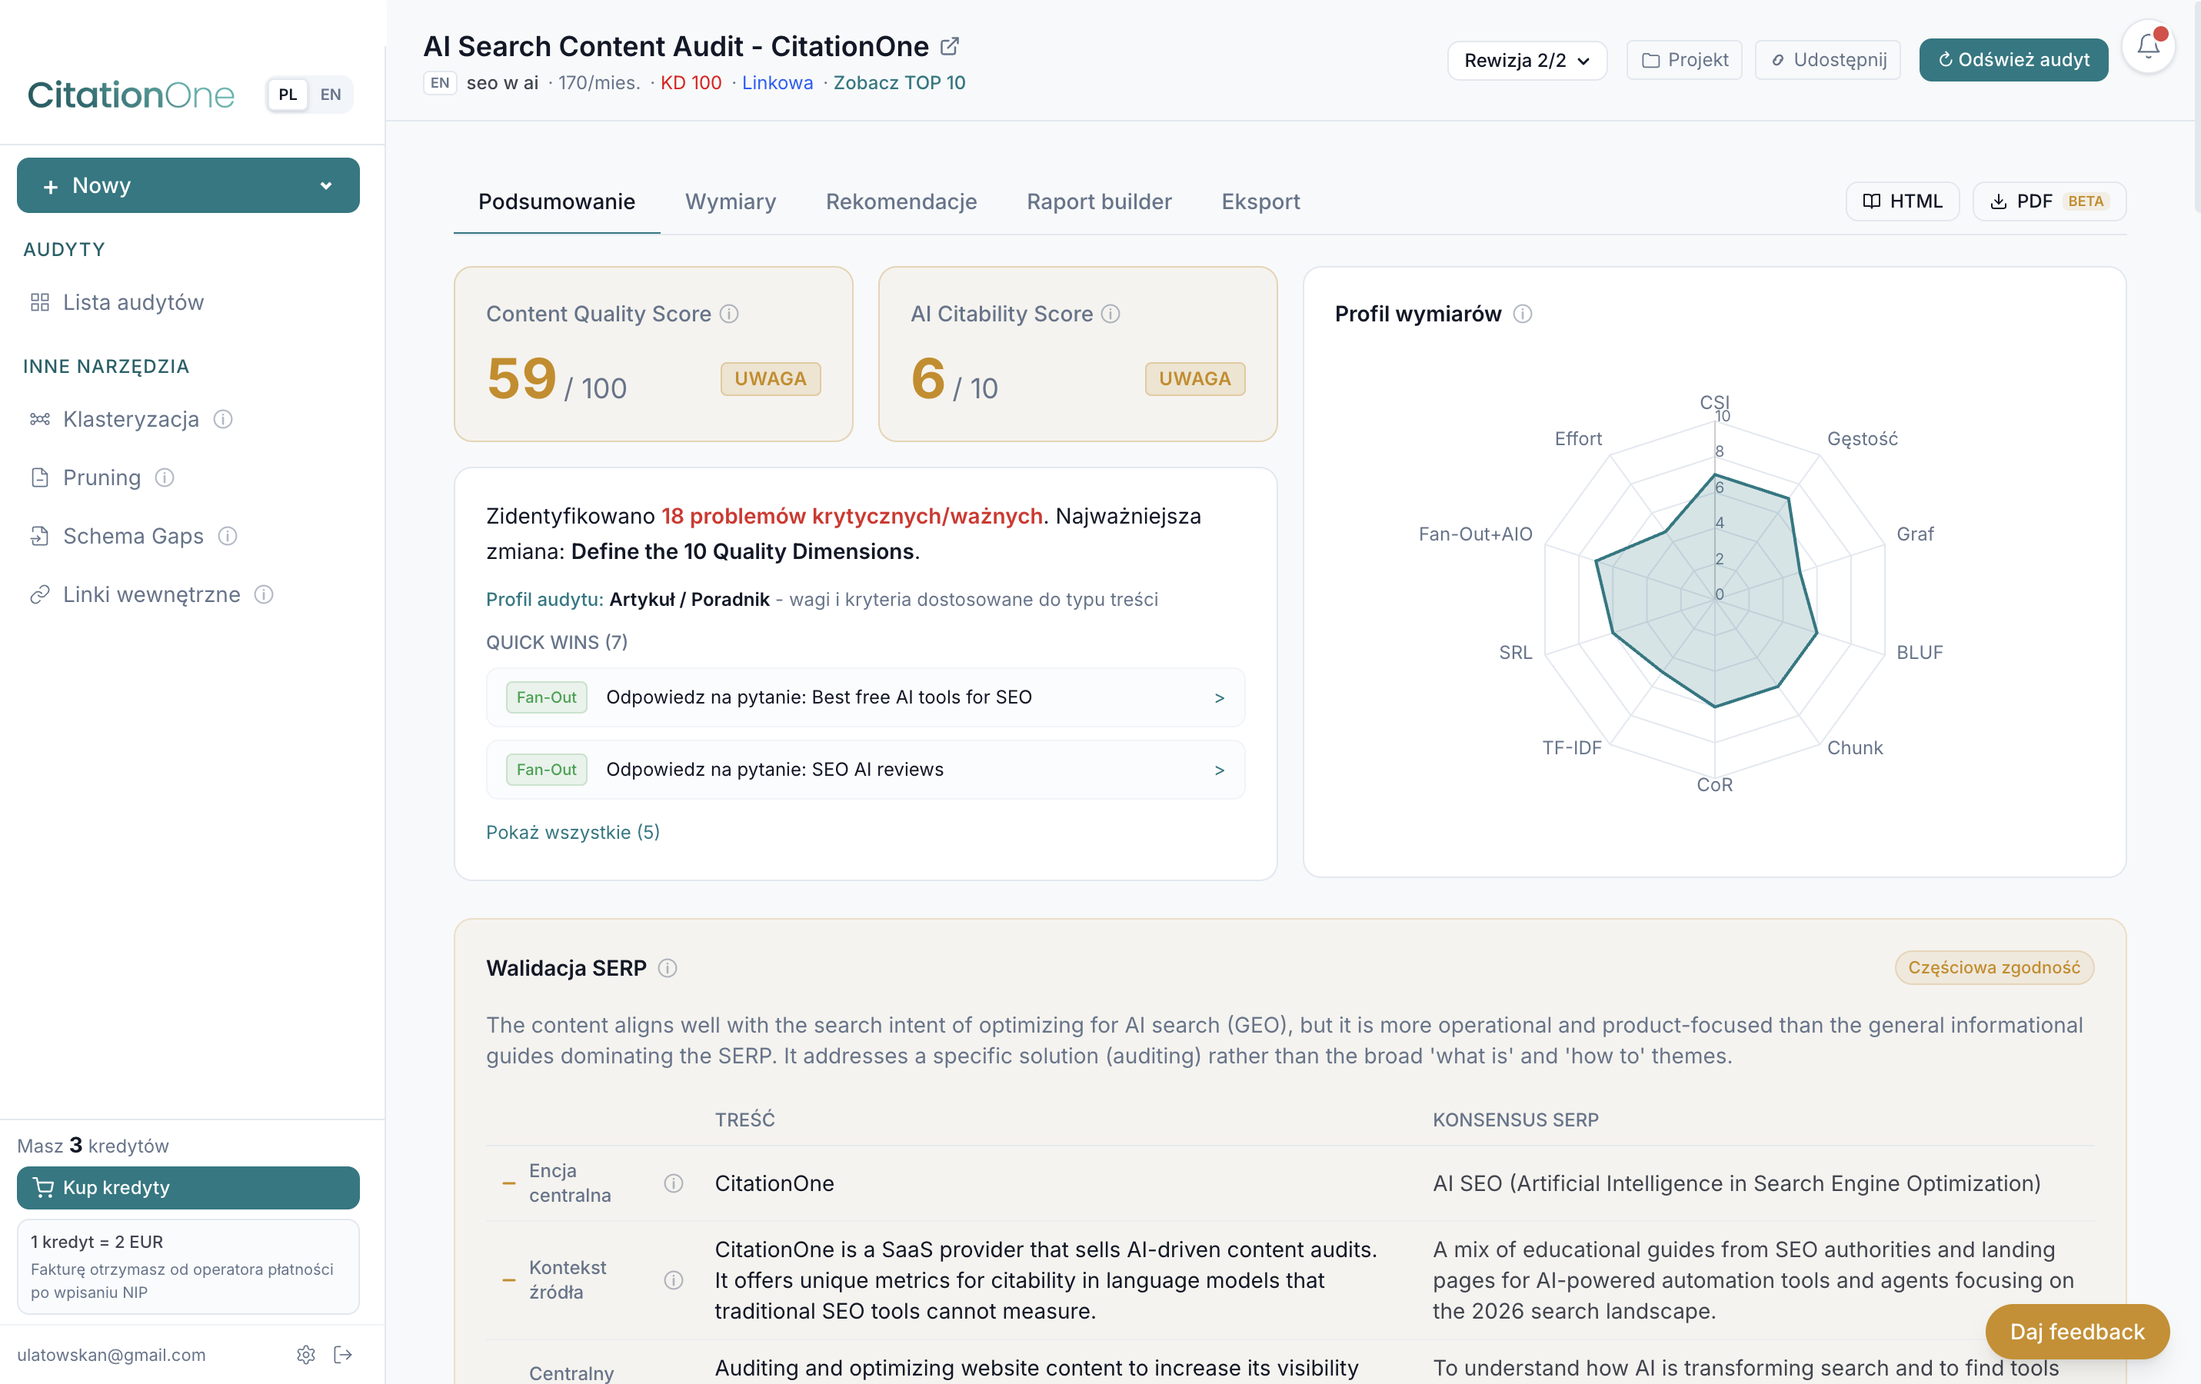Click the QUICK WINS (7) heading
This screenshot has height=1384, width=2201.
coord(557,643)
